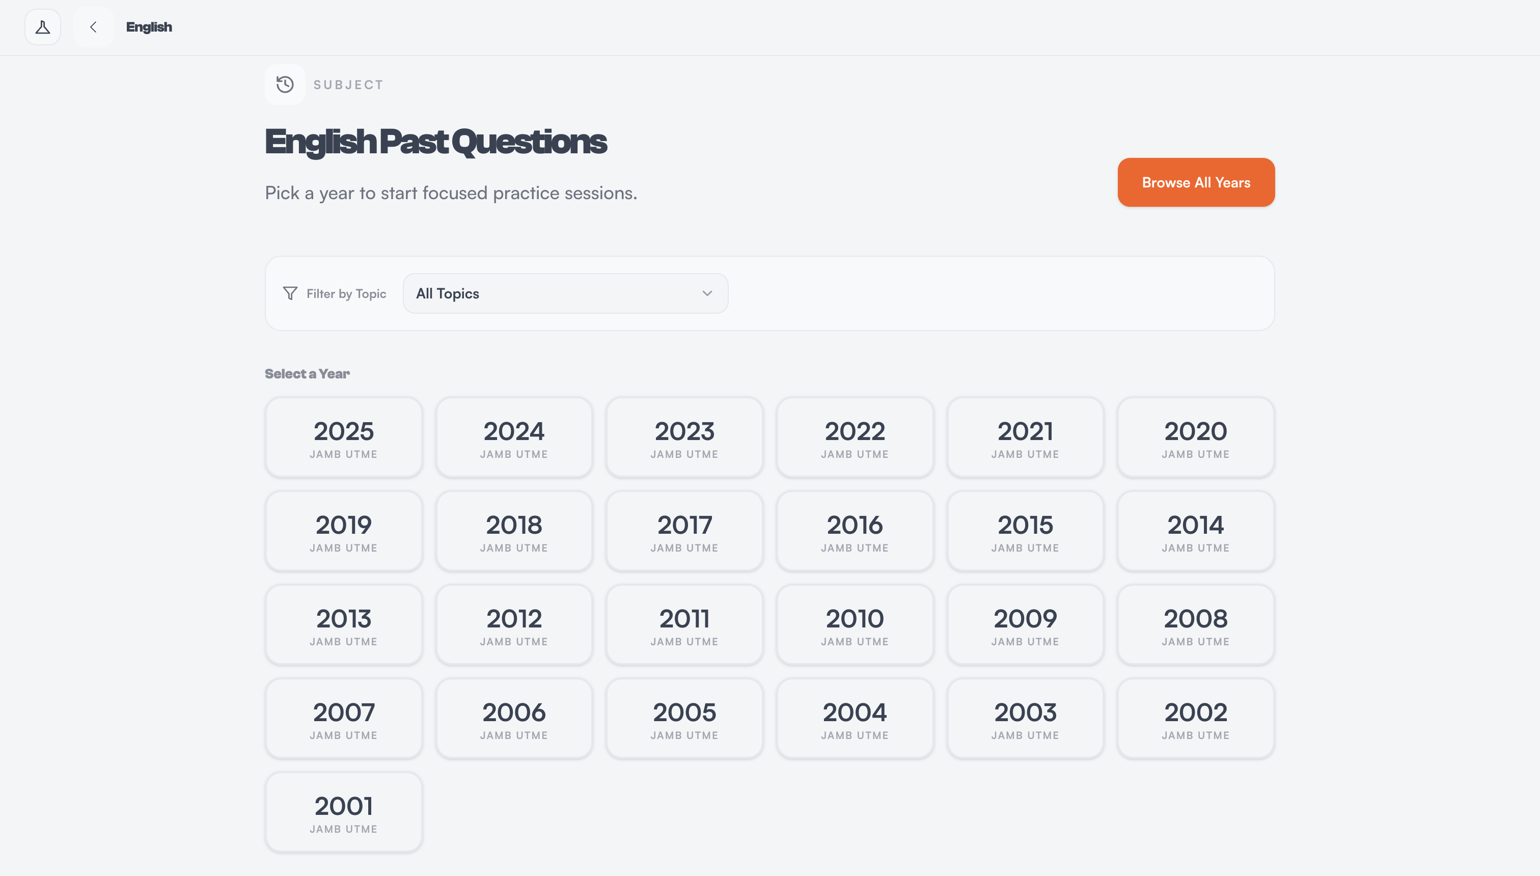Select the 2022 JAMB UTME card
Screen dimensions: 1540x876
pos(855,437)
